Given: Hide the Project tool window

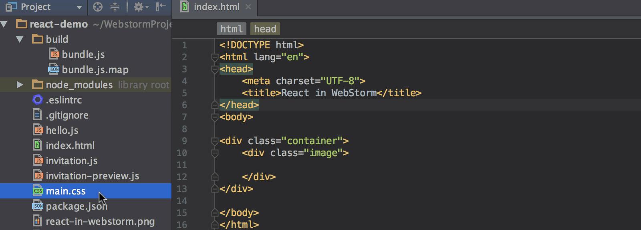Looking at the screenshot, I should [x=161, y=7].
